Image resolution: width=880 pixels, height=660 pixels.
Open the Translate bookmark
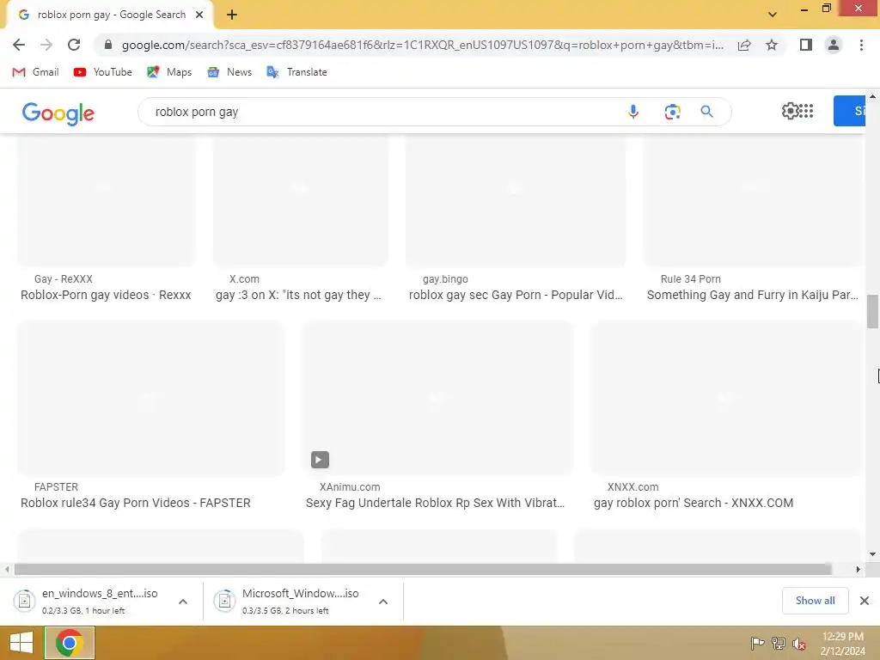296,72
